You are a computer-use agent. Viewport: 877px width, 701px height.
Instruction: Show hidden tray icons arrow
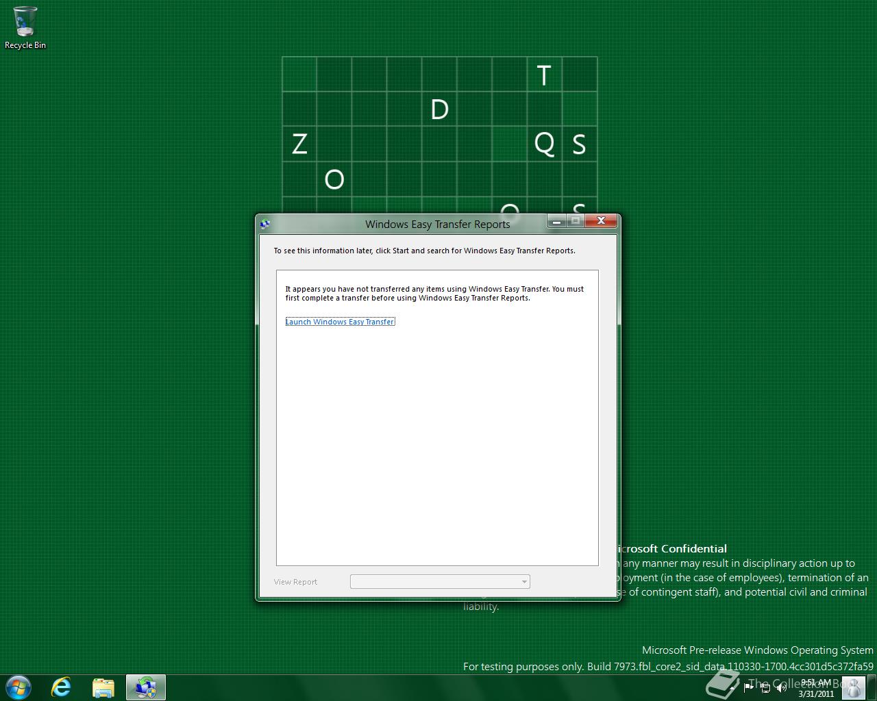tap(732, 689)
